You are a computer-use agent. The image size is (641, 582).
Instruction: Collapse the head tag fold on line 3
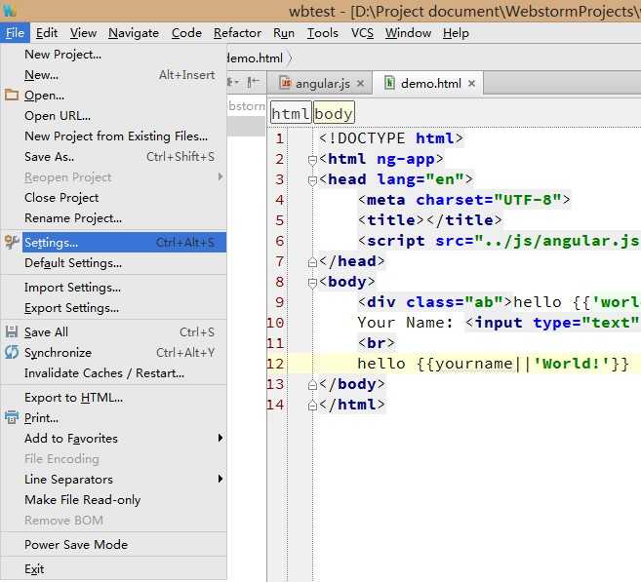312,180
